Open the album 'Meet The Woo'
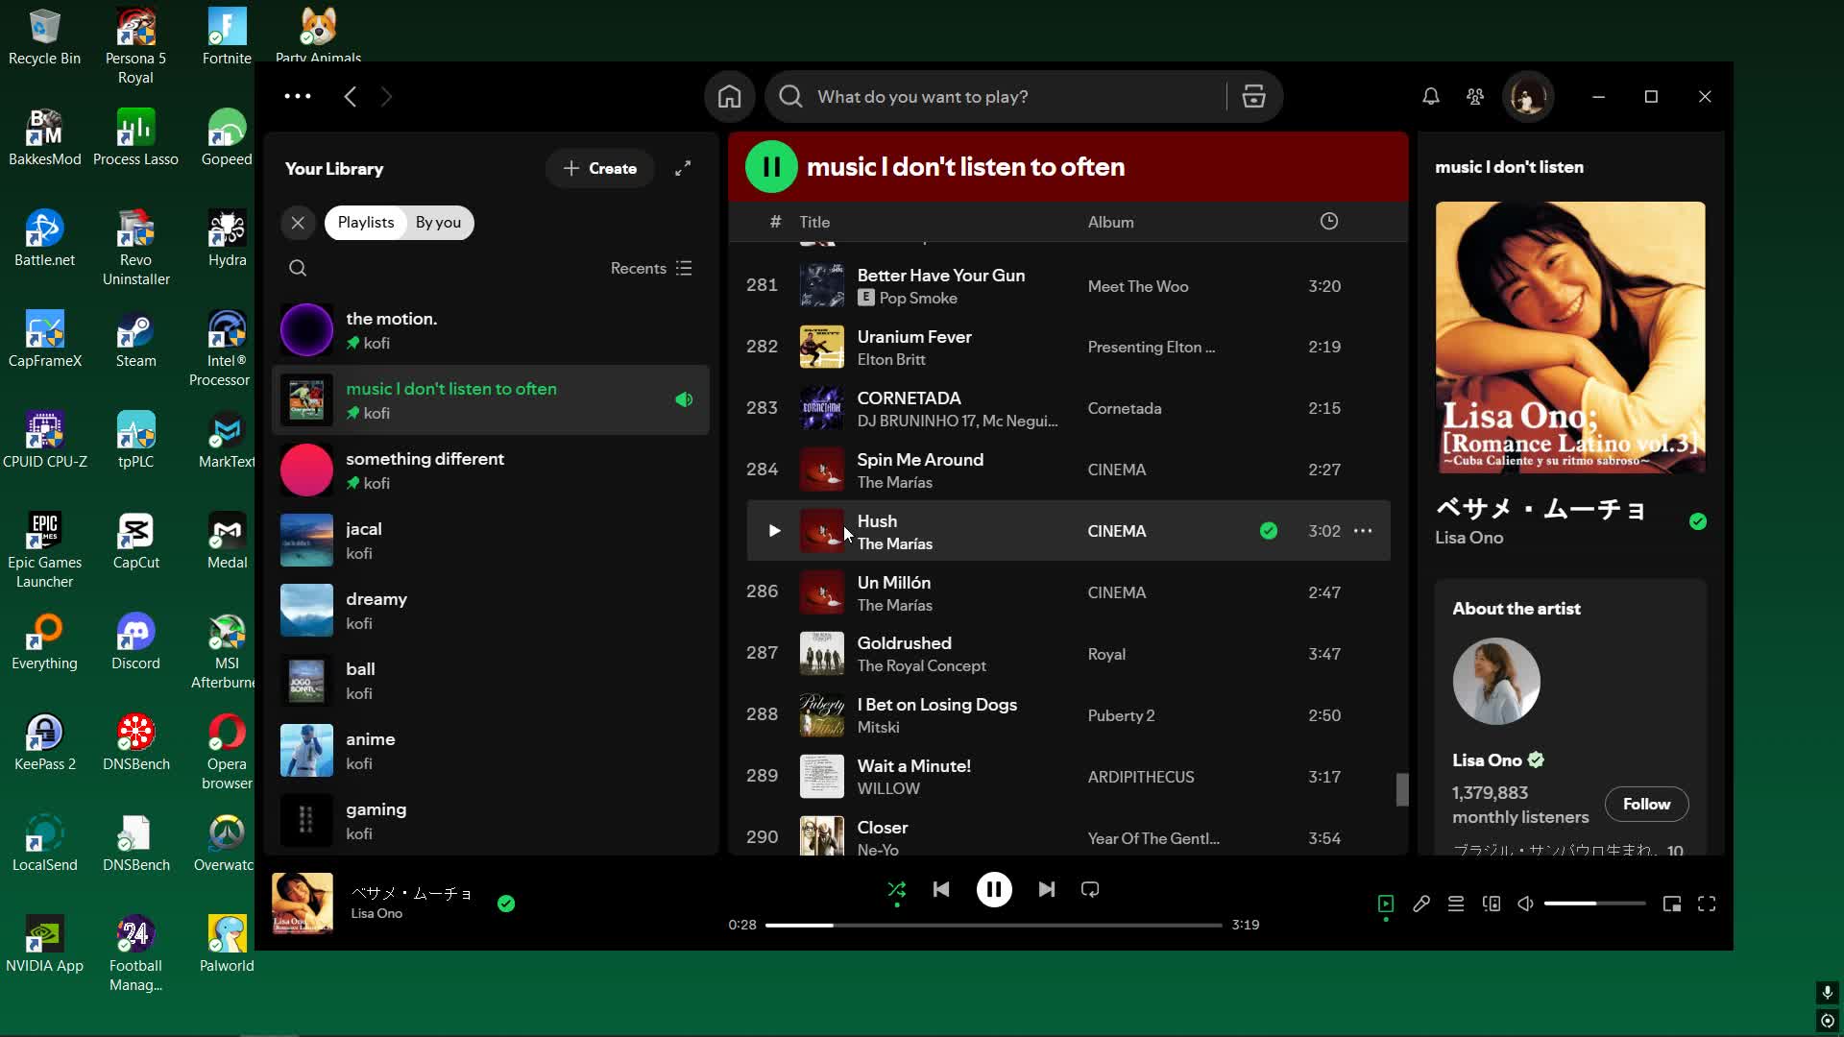 (1138, 286)
